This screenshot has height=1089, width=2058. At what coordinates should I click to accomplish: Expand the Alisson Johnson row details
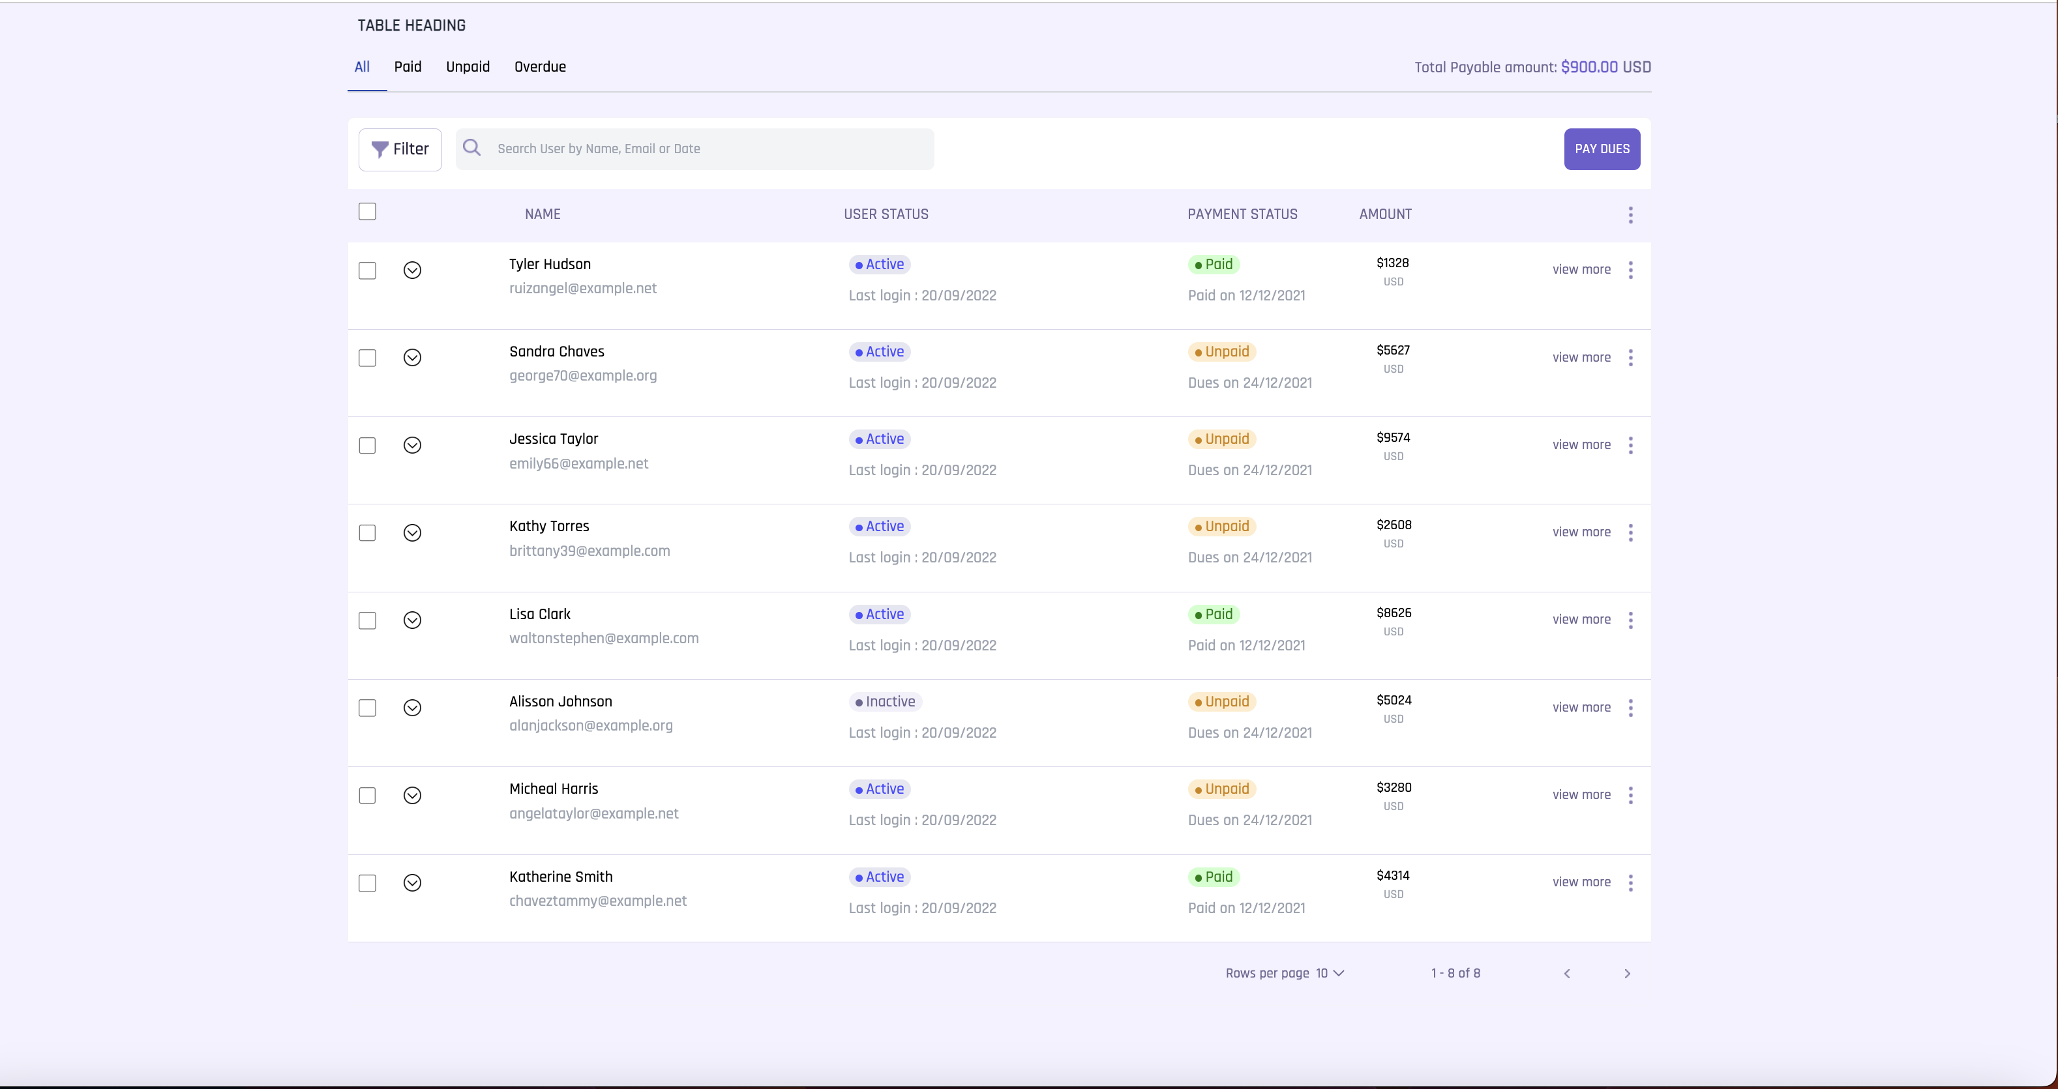(412, 707)
